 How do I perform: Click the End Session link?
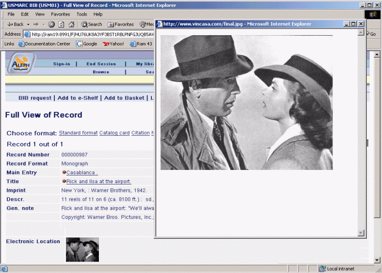tap(101, 64)
